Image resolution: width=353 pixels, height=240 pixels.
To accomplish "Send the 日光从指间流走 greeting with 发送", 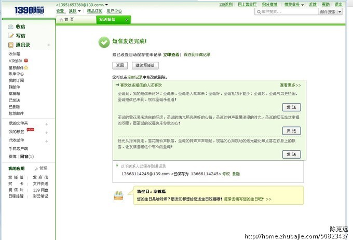I will click(x=291, y=154).
